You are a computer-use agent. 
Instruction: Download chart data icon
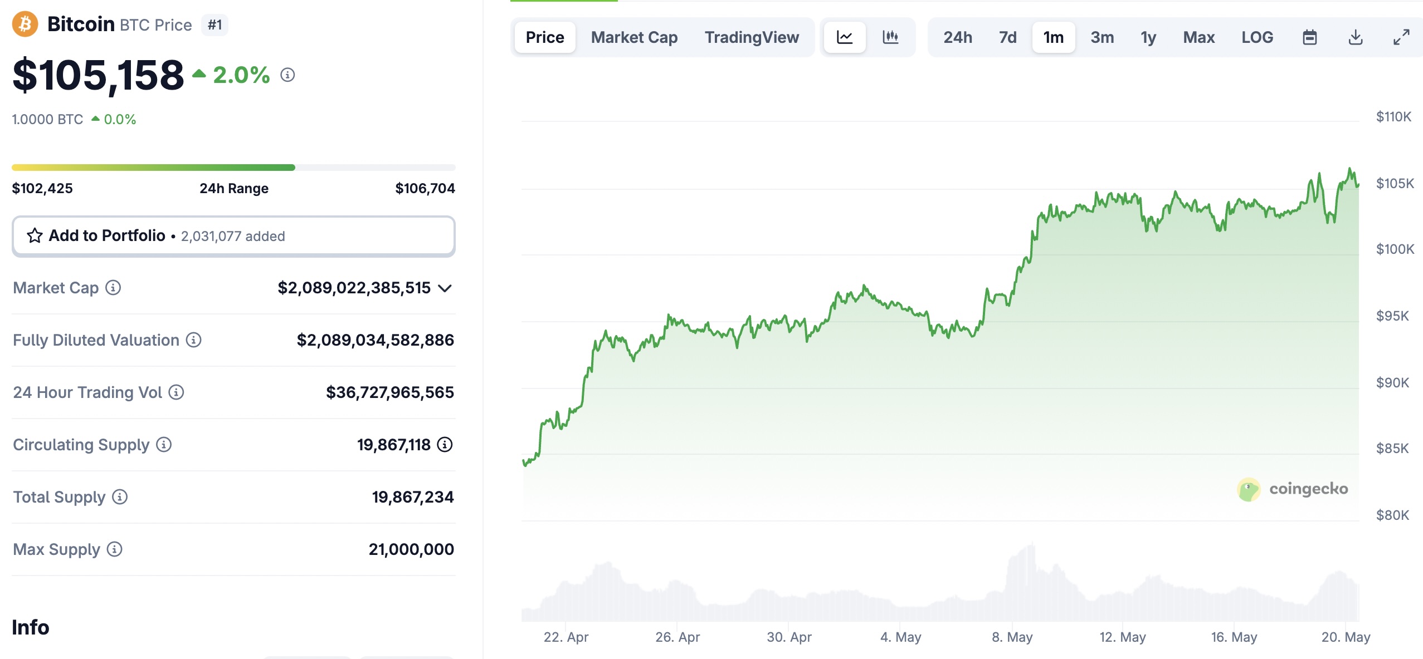point(1356,37)
